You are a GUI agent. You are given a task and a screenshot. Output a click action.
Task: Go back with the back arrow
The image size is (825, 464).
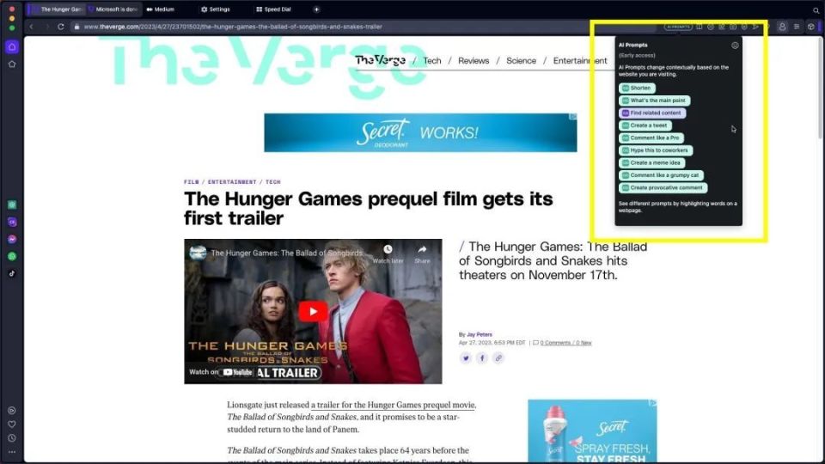32,27
